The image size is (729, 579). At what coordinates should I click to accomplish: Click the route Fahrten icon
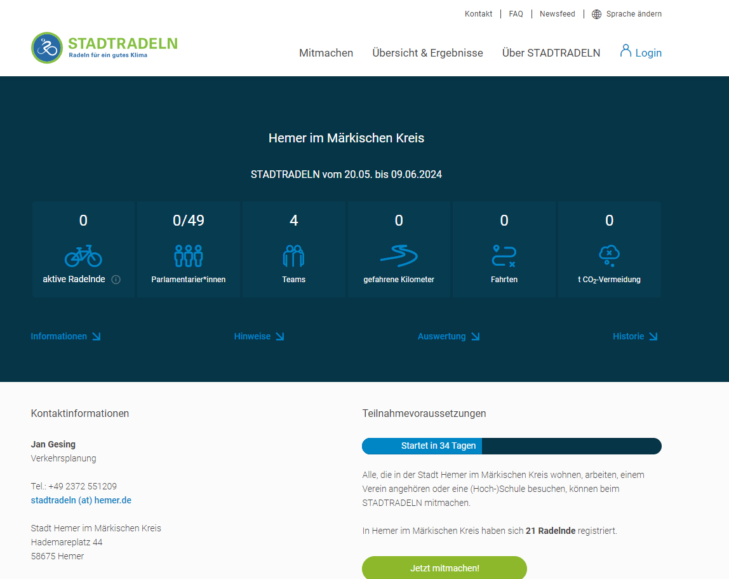click(504, 255)
